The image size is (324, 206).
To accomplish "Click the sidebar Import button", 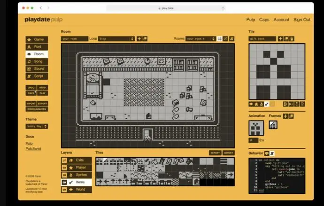I will pyautogui.click(x=31, y=103).
